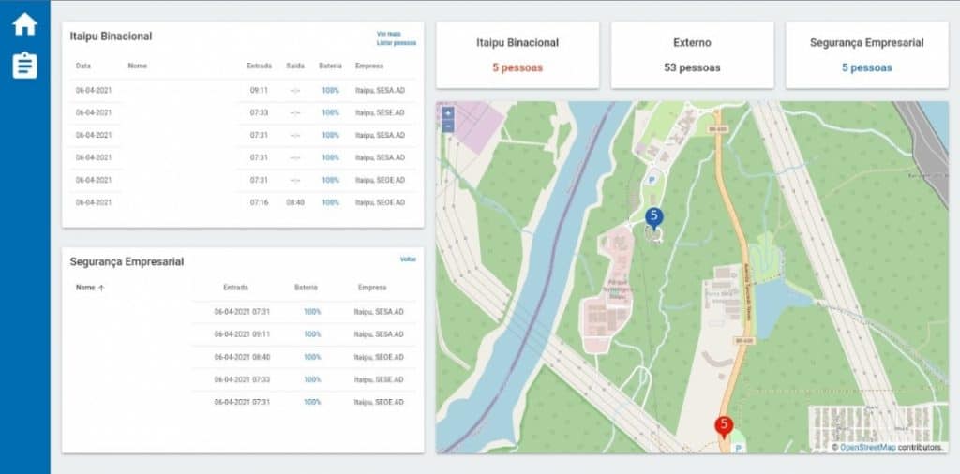The width and height of the screenshot is (960, 474).
Task: Click the Saída column header
Action: (295, 66)
